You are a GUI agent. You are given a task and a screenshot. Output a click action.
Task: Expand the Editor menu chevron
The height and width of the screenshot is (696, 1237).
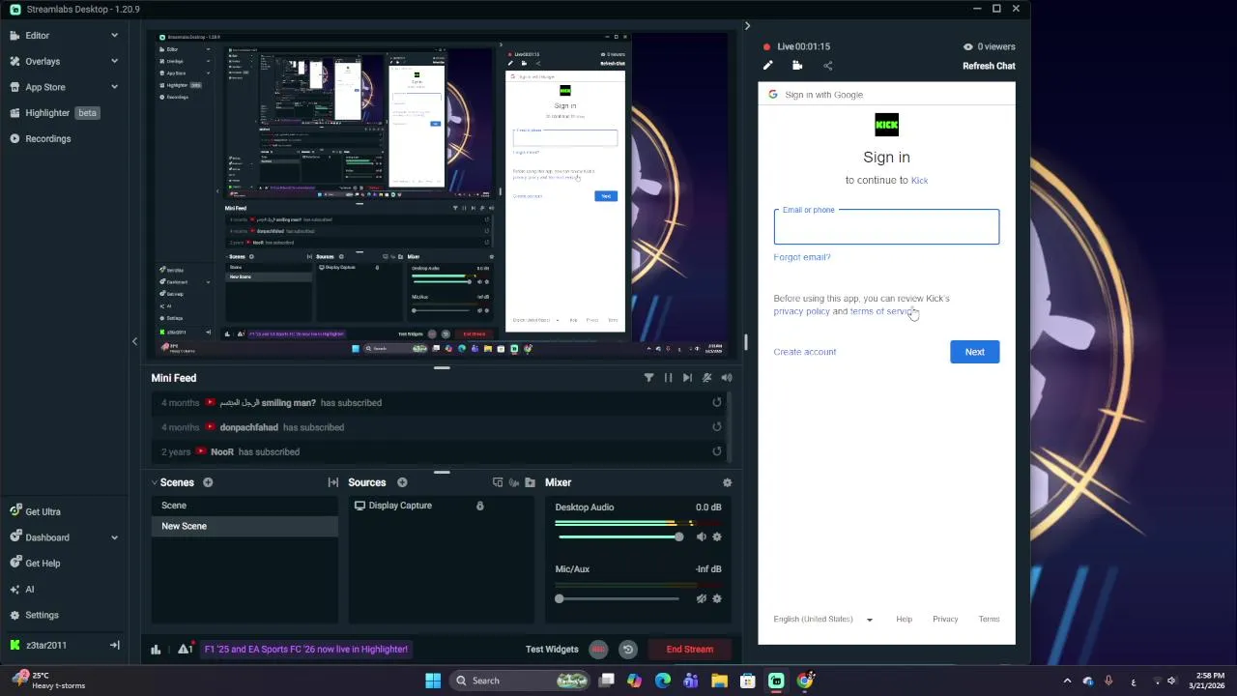[x=114, y=36]
